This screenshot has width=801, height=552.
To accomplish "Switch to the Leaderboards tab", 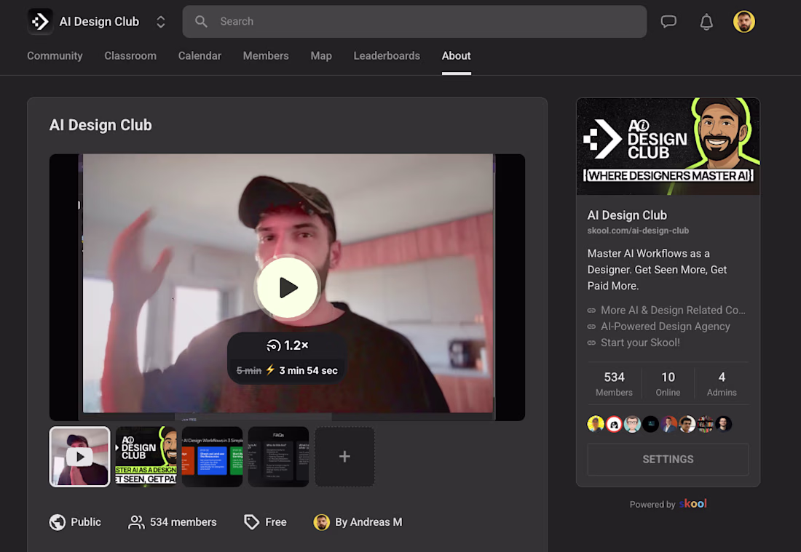I will 387,55.
